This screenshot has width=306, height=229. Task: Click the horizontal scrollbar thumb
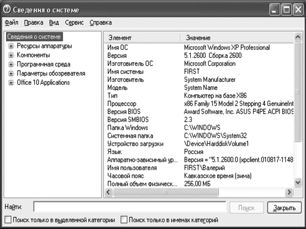point(166,192)
